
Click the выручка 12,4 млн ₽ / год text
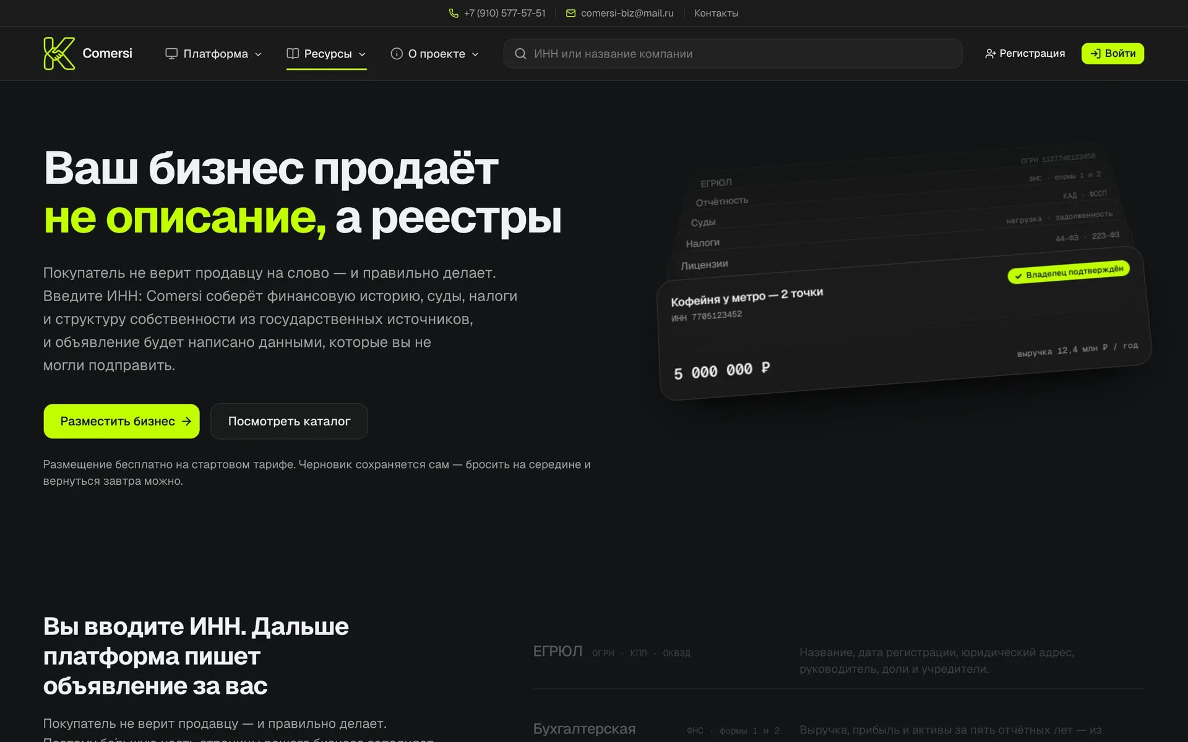click(1077, 349)
